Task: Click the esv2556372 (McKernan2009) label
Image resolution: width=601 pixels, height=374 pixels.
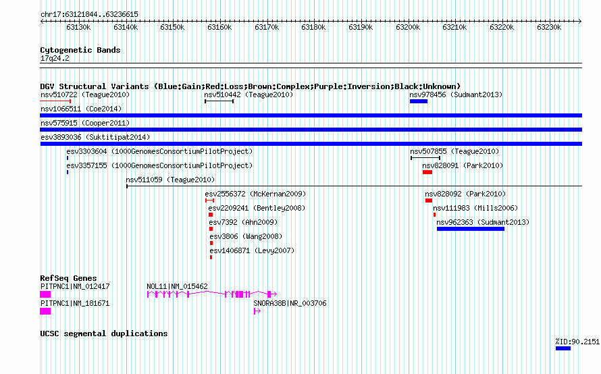Action: pyautogui.click(x=255, y=194)
